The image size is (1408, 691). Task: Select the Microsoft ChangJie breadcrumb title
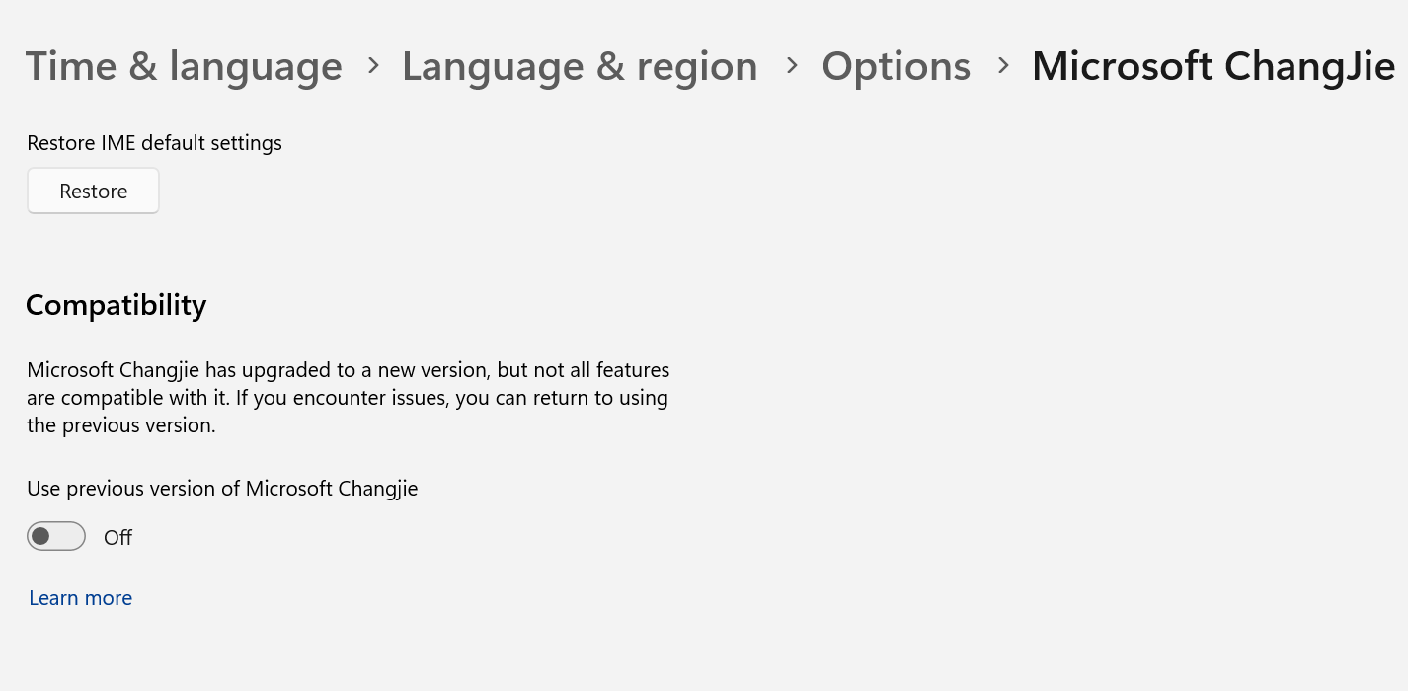tap(1212, 65)
